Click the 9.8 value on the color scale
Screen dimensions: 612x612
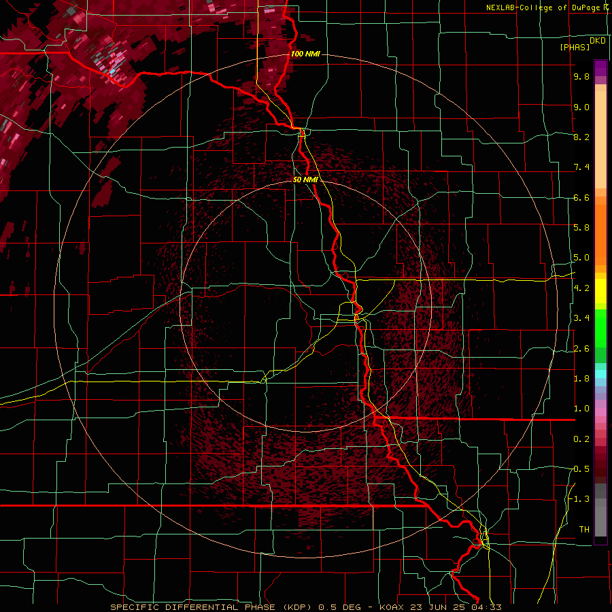coord(581,76)
